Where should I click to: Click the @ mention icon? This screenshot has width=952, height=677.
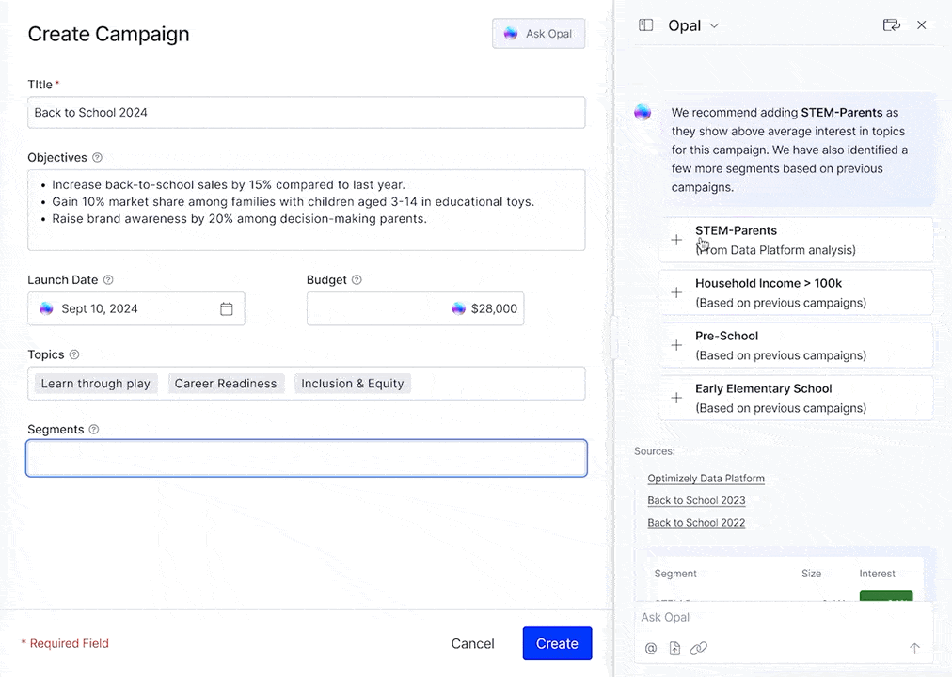point(651,648)
